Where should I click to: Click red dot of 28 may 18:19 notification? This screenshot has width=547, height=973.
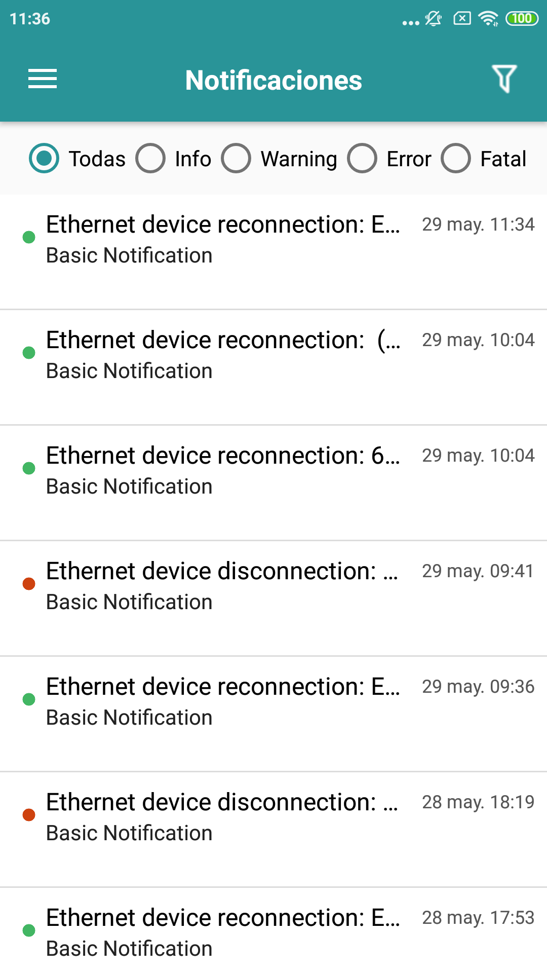pos(29,815)
